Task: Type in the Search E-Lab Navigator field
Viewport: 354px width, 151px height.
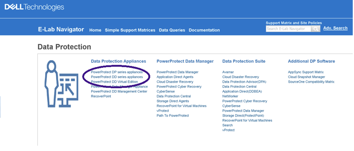Action: click(x=288, y=29)
